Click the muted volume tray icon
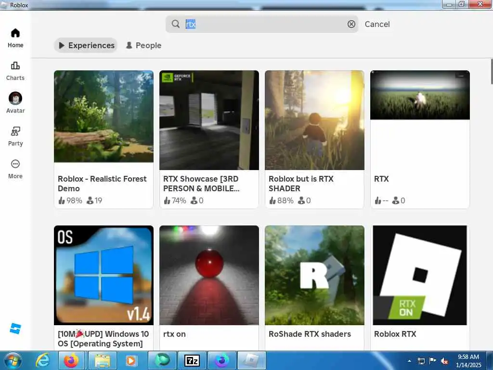 coord(444,361)
